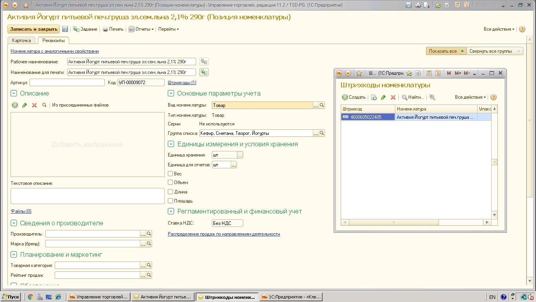Open the Задание task button
This screenshot has width=536, height=302.
(x=85, y=29)
